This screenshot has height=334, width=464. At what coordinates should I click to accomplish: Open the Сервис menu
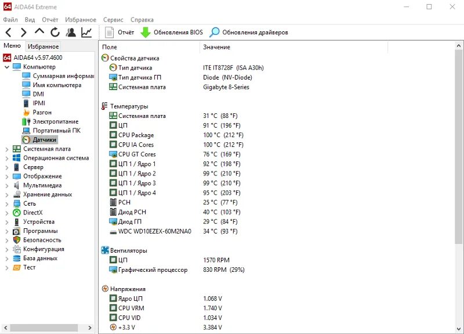coord(113,20)
